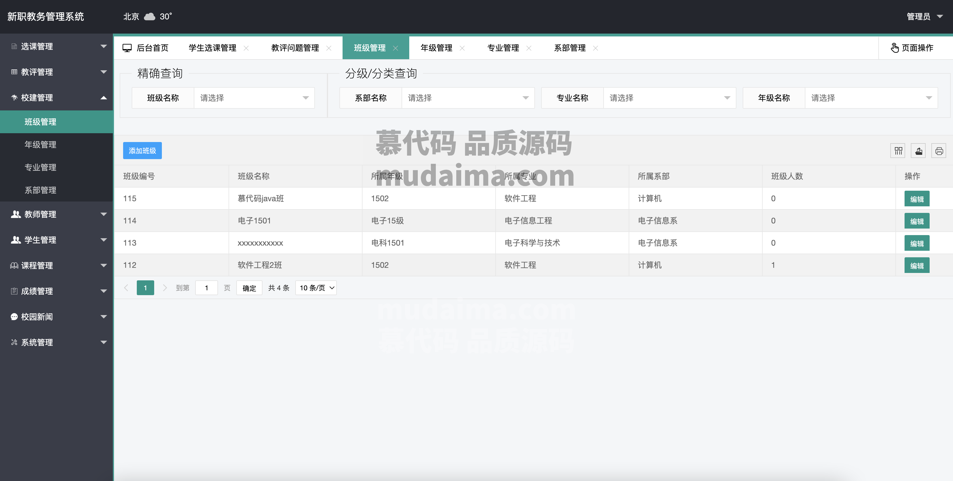Click the page 1 pagination button

[145, 288]
